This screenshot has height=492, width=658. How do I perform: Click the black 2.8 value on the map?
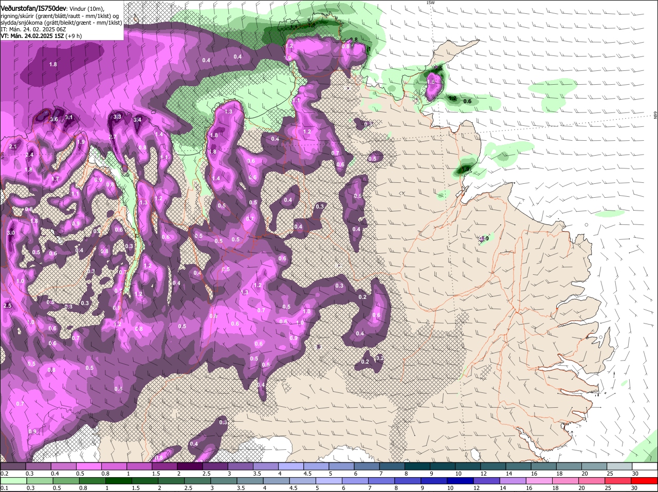(x=354, y=40)
